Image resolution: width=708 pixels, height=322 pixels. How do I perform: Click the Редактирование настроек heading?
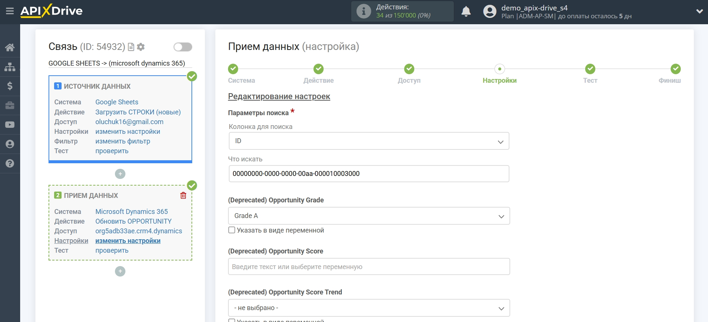pyautogui.click(x=279, y=97)
